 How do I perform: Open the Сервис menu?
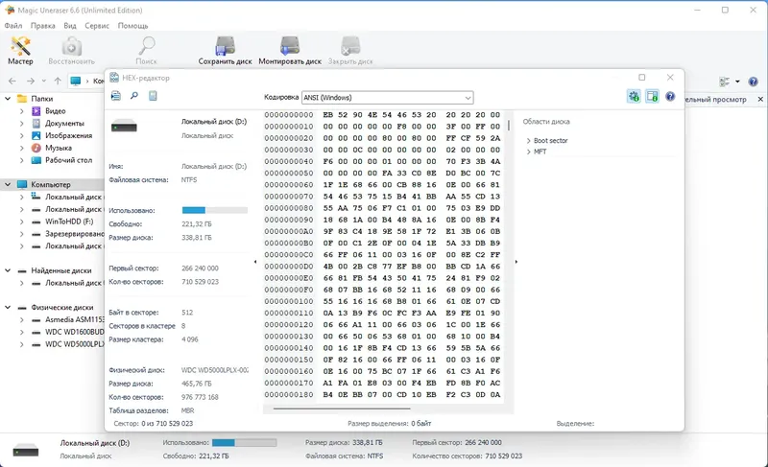coord(97,26)
